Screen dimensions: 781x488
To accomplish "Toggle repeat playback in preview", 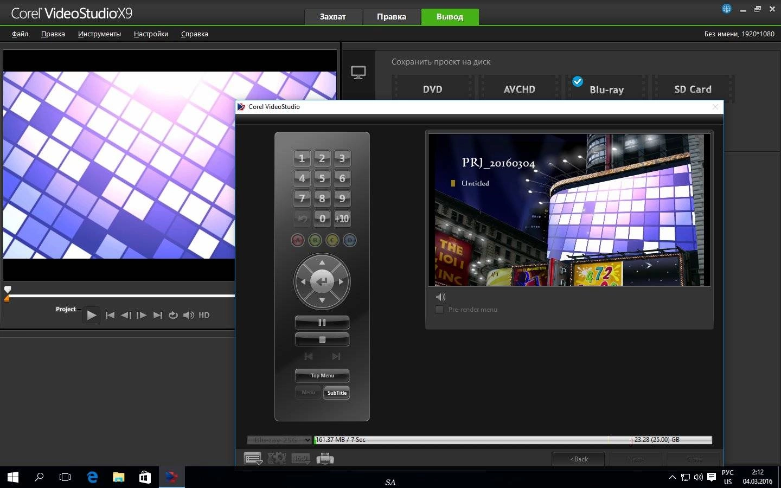I will [173, 315].
